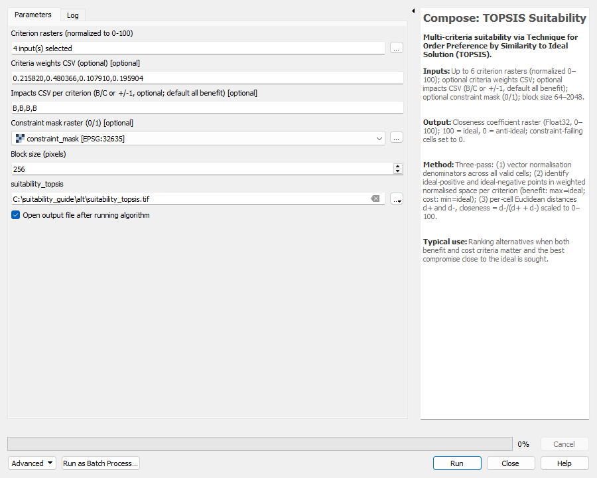
Task: Close the algorithm dialog
Action: (510, 463)
